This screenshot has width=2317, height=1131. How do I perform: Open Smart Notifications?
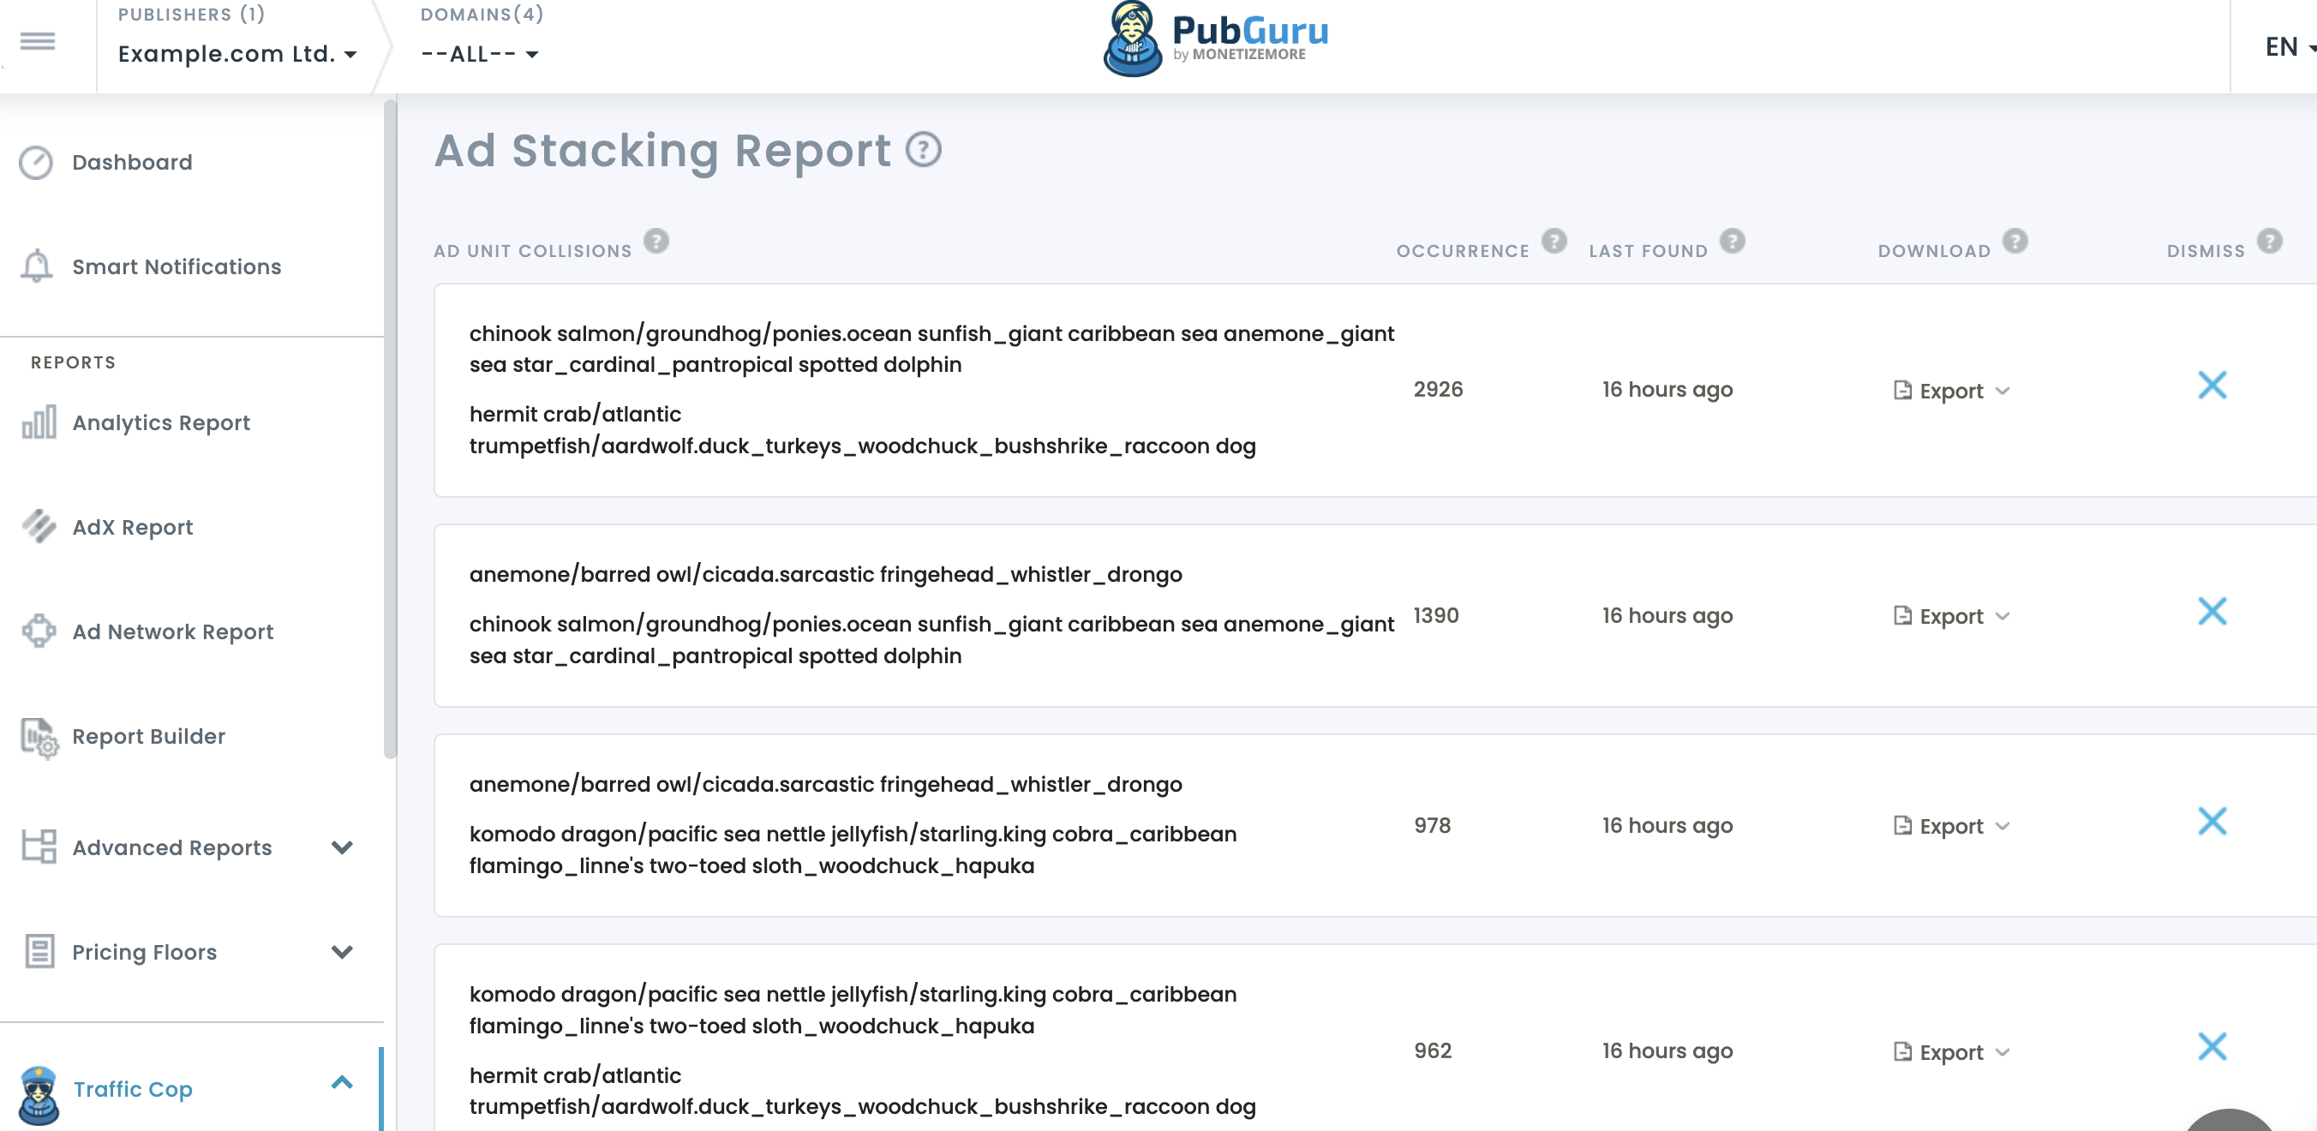coord(177,267)
